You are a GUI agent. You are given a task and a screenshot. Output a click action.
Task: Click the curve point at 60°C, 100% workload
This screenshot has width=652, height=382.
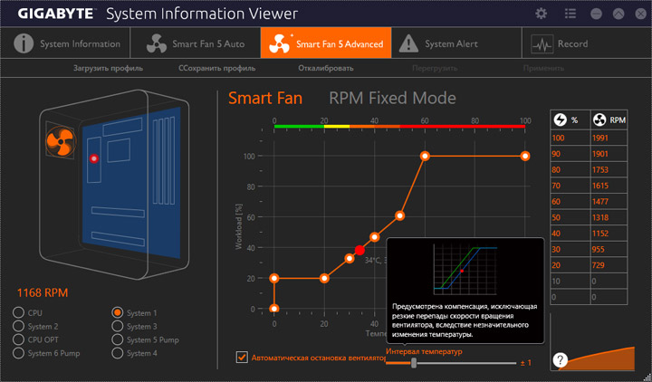click(425, 156)
